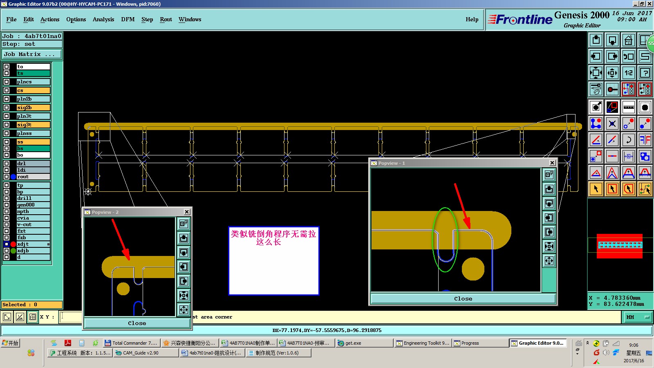Click the ruler measure icon
This screenshot has width=654, height=368.
tap(629, 107)
